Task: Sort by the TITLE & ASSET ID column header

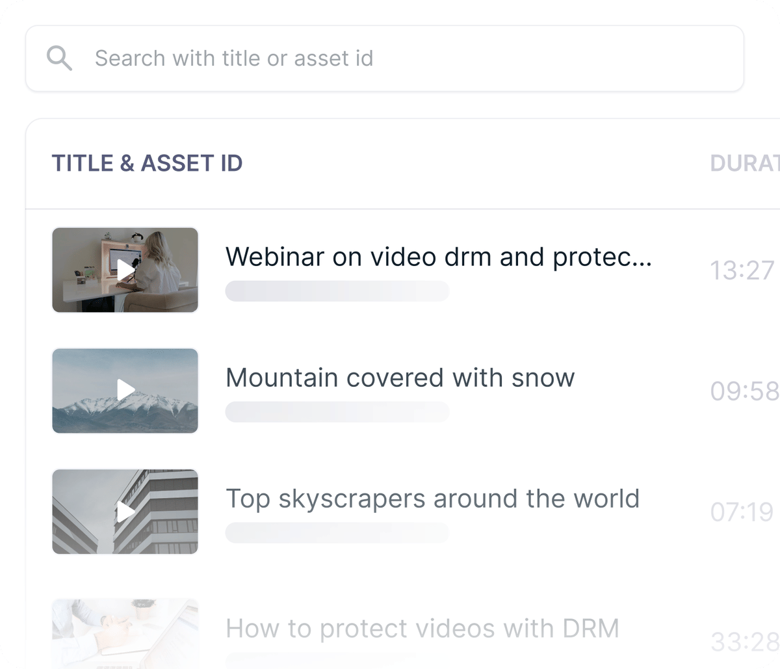Action: (x=147, y=163)
